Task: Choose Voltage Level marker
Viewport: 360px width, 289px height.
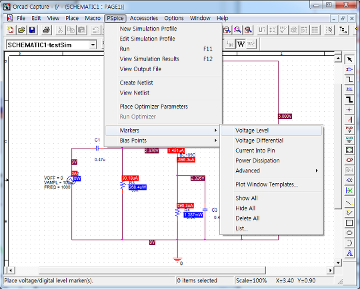Action: tap(271, 131)
